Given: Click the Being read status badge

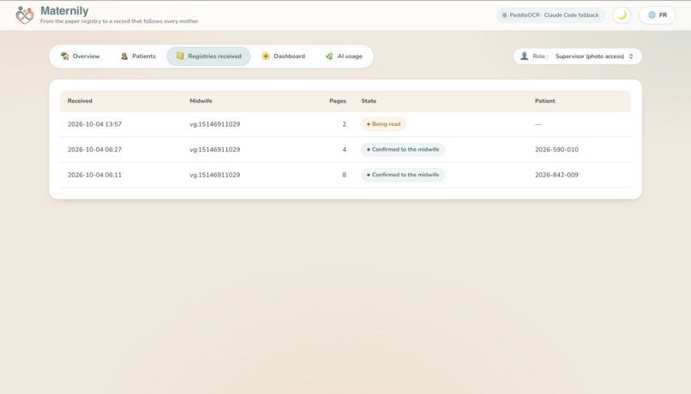Looking at the screenshot, I should (x=383, y=124).
